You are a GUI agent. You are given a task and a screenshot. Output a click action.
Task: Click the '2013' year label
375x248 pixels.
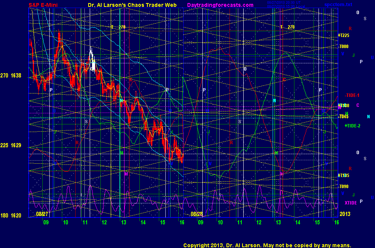pyautogui.click(x=345, y=214)
